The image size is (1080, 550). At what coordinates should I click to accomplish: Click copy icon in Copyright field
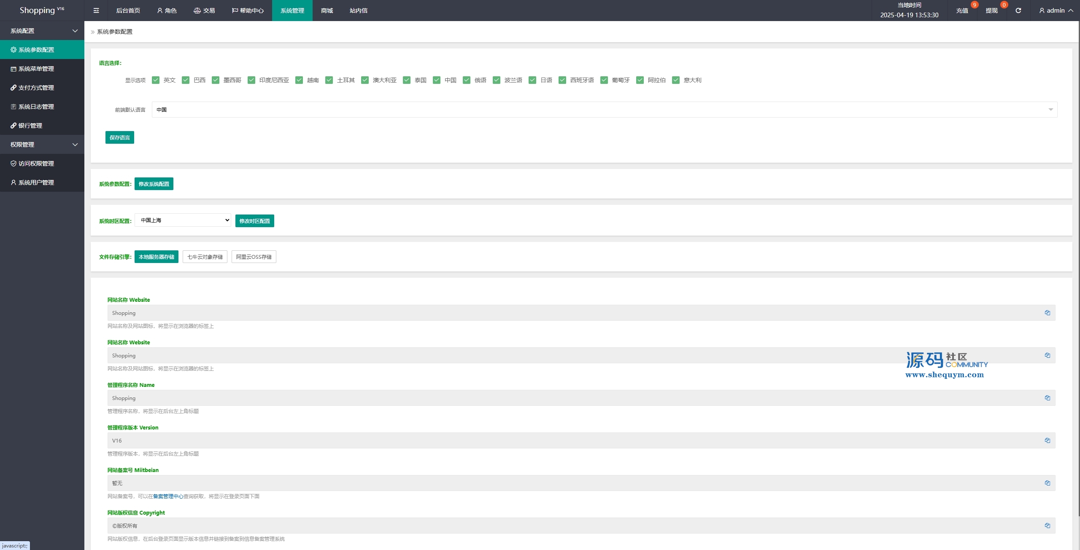click(1047, 526)
